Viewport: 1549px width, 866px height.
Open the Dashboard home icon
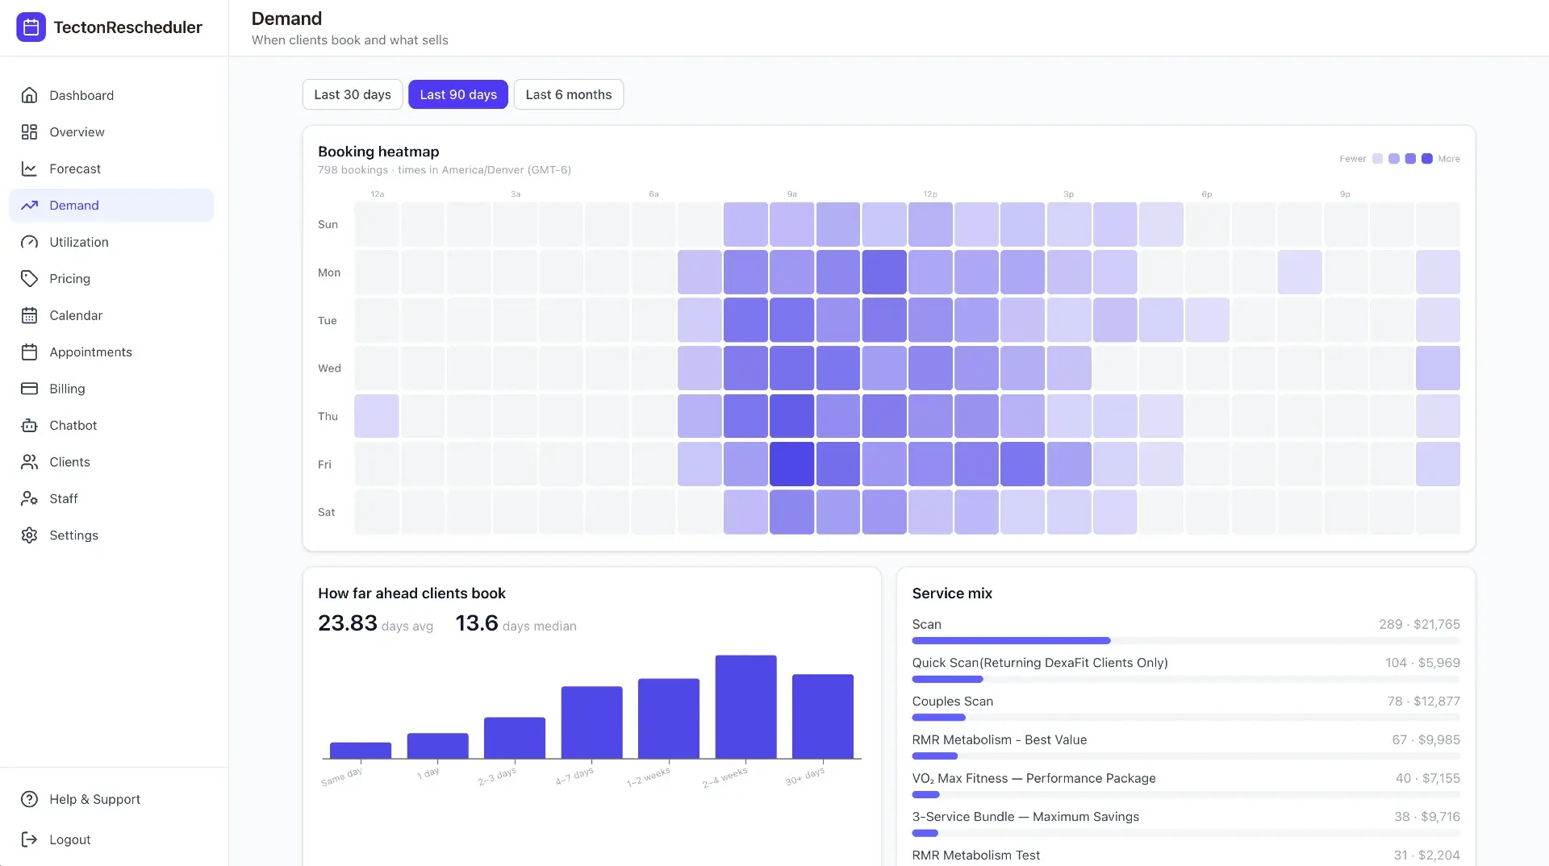click(x=30, y=95)
